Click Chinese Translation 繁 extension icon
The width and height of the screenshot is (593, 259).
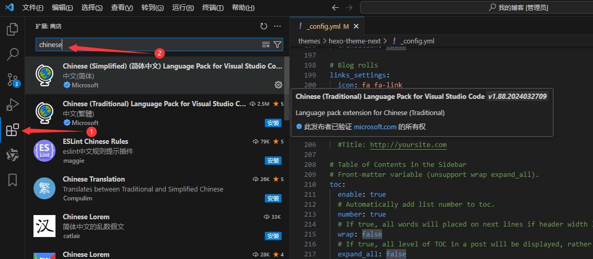point(44,188)
